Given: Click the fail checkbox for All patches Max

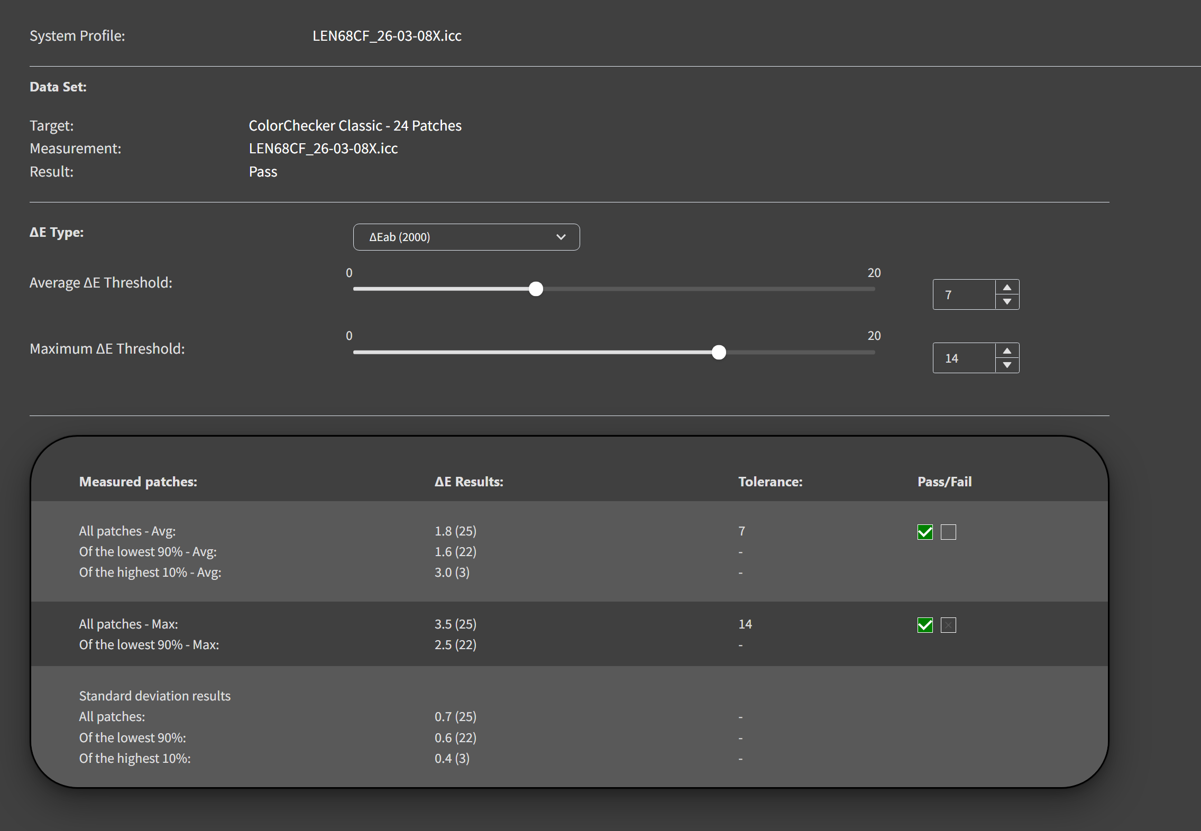Looking at the screenshot, I should tap(948, 625).
